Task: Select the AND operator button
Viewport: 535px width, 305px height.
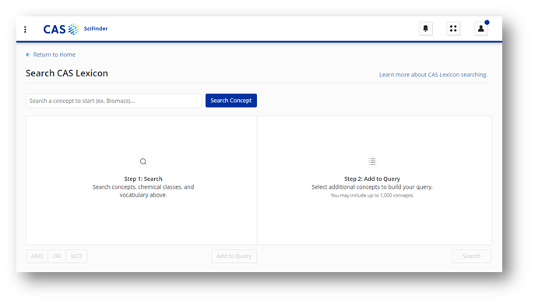Action: coord(37,256)
